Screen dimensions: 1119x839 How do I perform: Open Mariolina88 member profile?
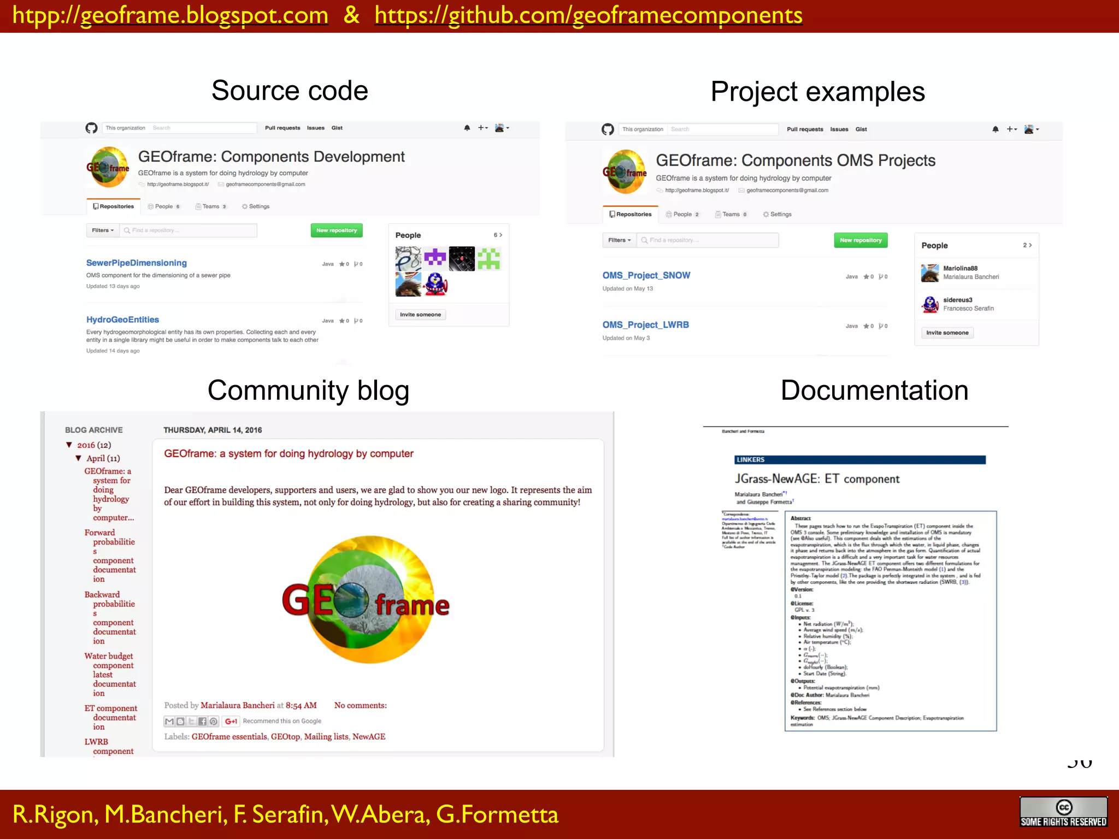960,268
